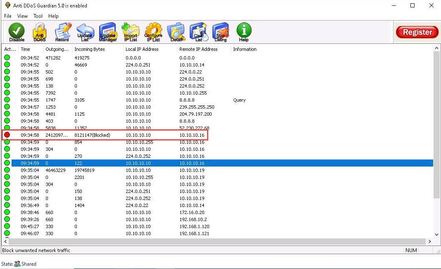
Task: Select remote IP 192.168.1.120
Action: click(x=194, y=226)
